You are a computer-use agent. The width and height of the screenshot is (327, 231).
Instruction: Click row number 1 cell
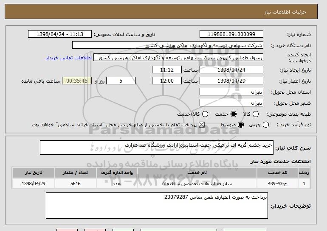pos(304,184)
